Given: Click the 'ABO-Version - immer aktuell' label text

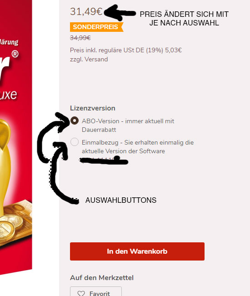Looking at the screenshot, I should (128, 125).
